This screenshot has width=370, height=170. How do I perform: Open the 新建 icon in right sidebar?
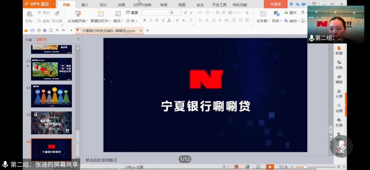pos(339,50)
